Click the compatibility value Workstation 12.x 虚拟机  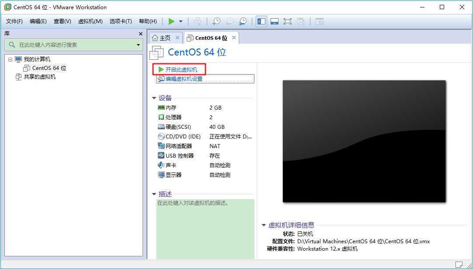327,249
